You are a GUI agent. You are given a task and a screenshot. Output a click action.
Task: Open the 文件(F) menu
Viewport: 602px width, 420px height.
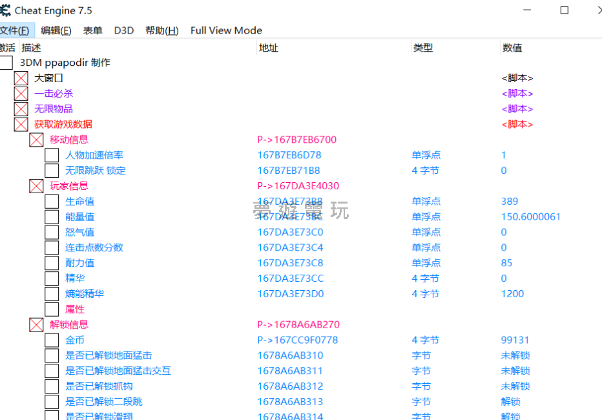(x=15, y=30)
